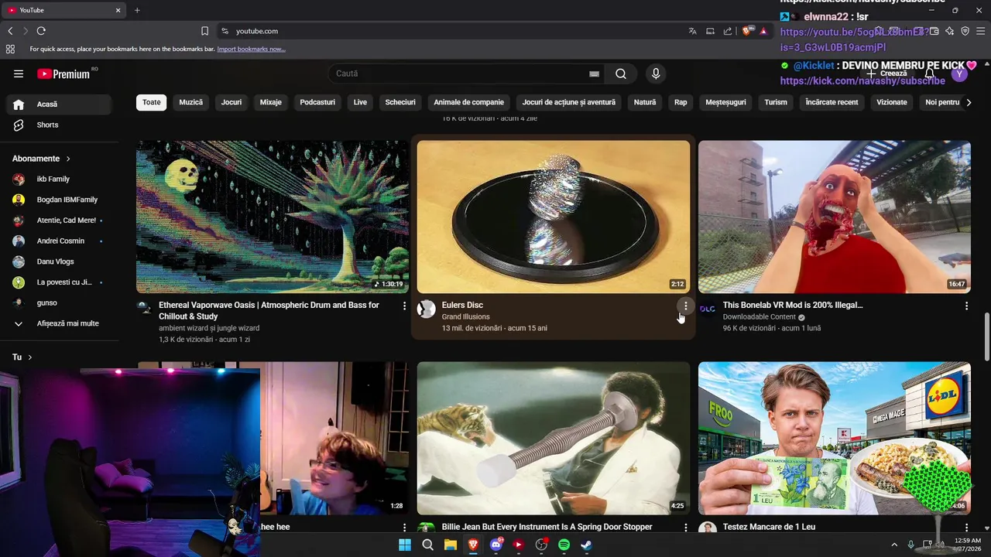
Task: Open File Explorer from the taskbar
Action: (x=451, y=545)
